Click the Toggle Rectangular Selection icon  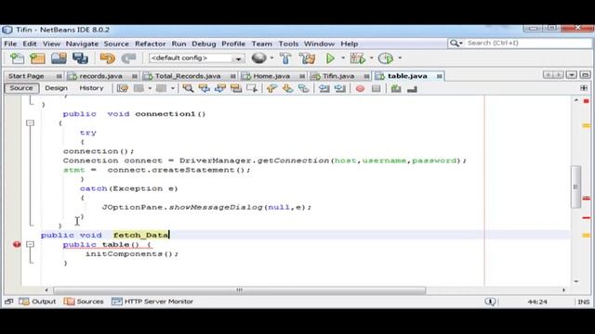click(x=252, y=89)
